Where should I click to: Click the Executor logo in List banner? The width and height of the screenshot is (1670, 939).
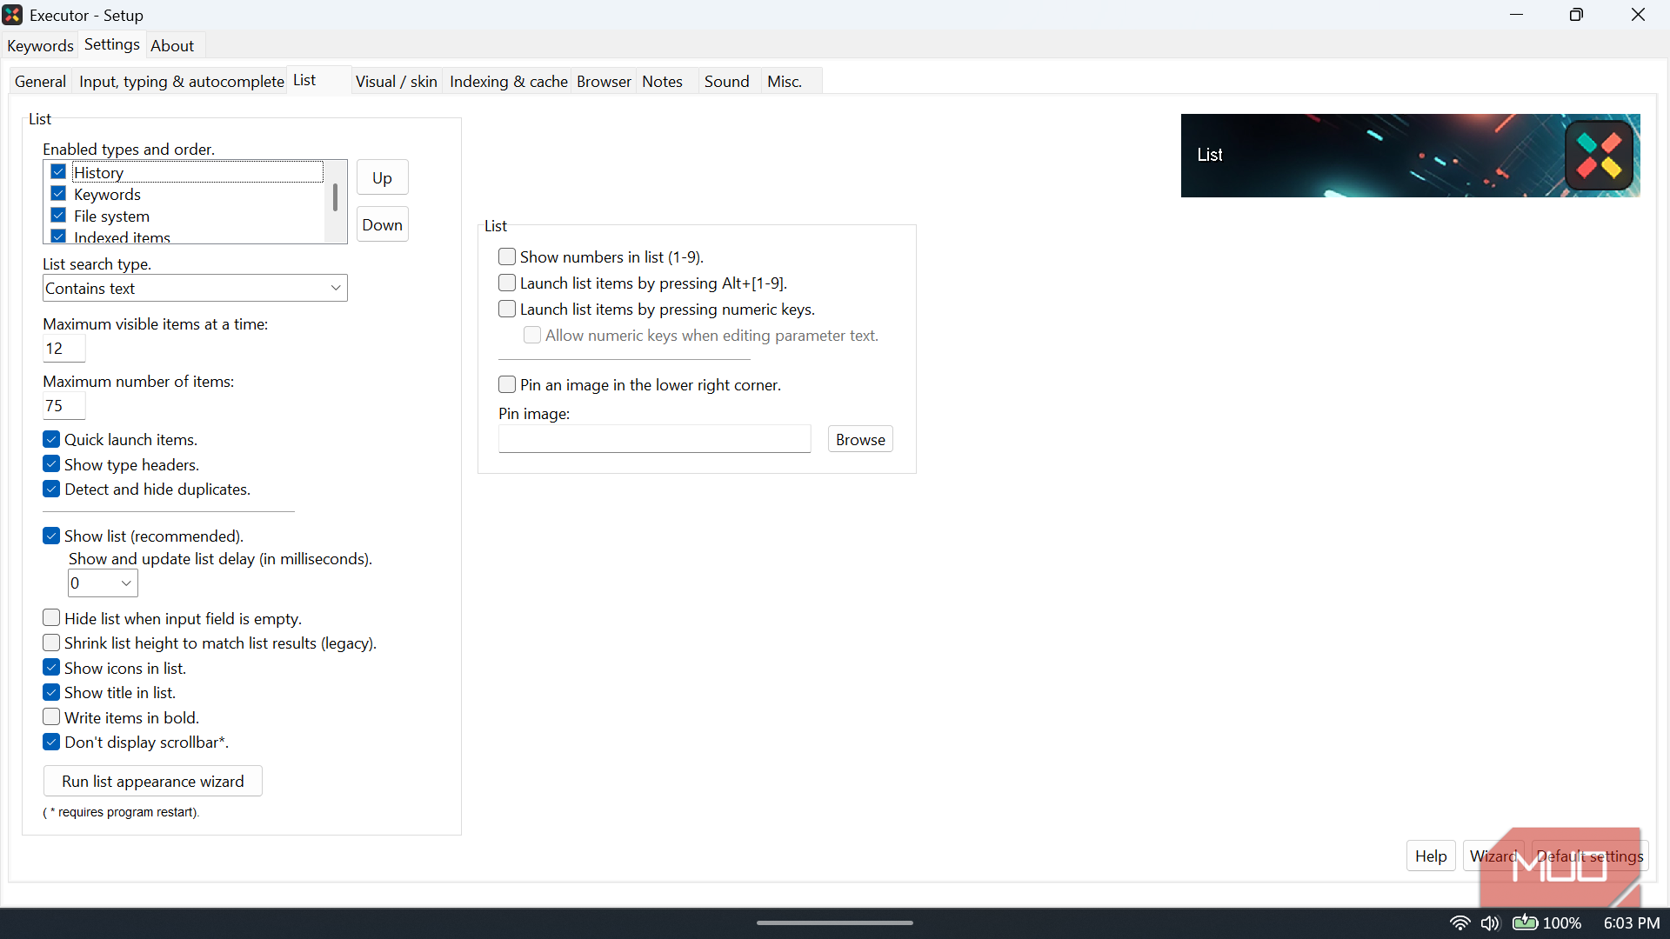coord(1599,156)
